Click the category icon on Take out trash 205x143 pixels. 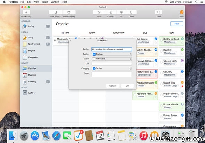(x=182, y=61)
